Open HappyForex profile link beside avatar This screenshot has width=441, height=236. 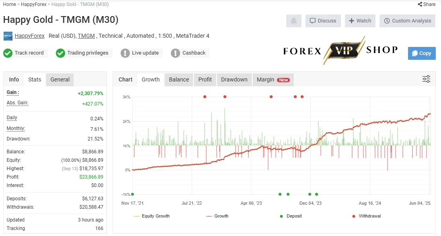[29, 36]
